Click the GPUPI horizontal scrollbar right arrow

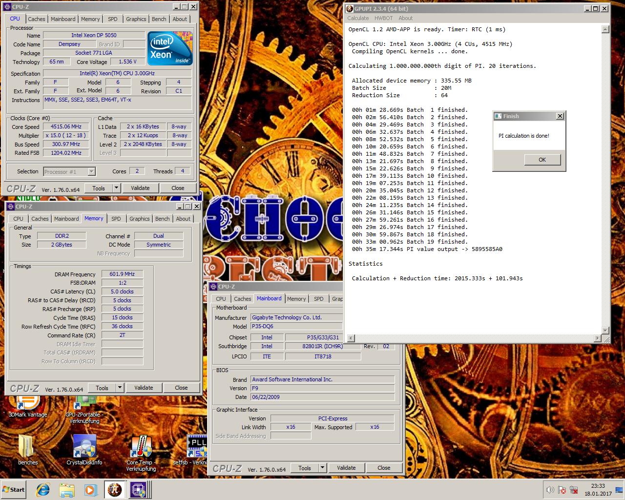click(598, 338)
